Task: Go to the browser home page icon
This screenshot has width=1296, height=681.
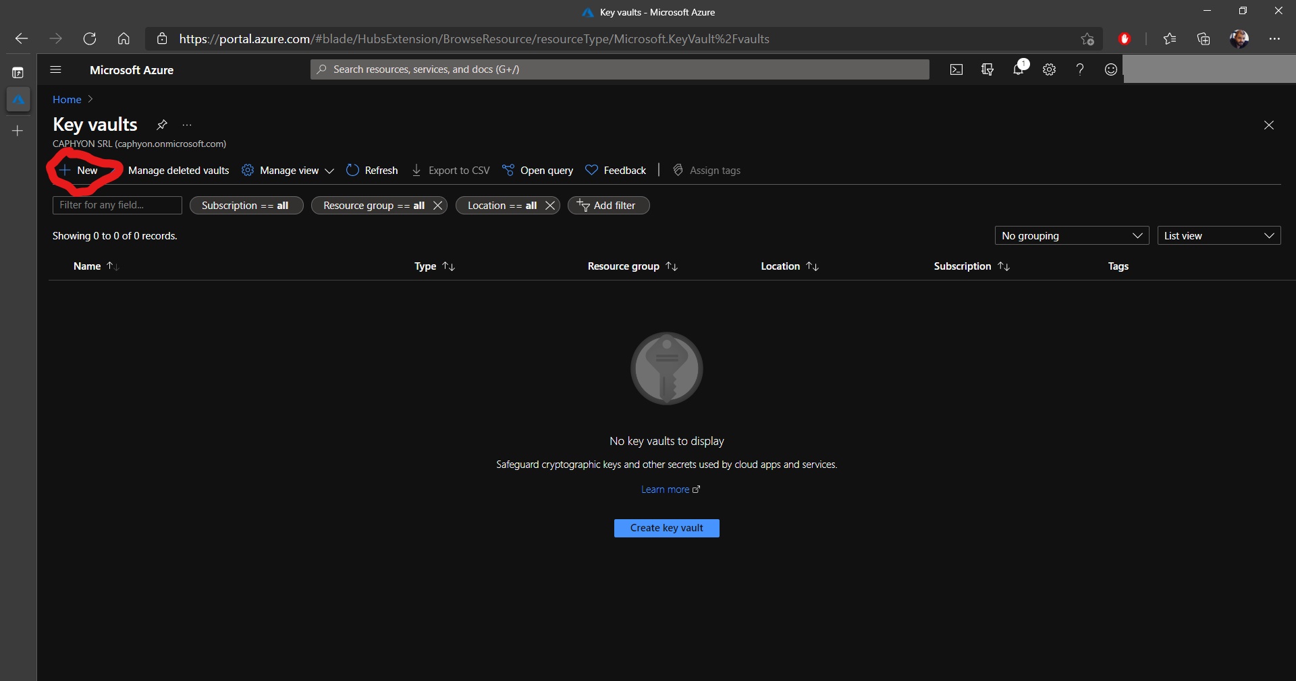Action: [x=124, y=38]
